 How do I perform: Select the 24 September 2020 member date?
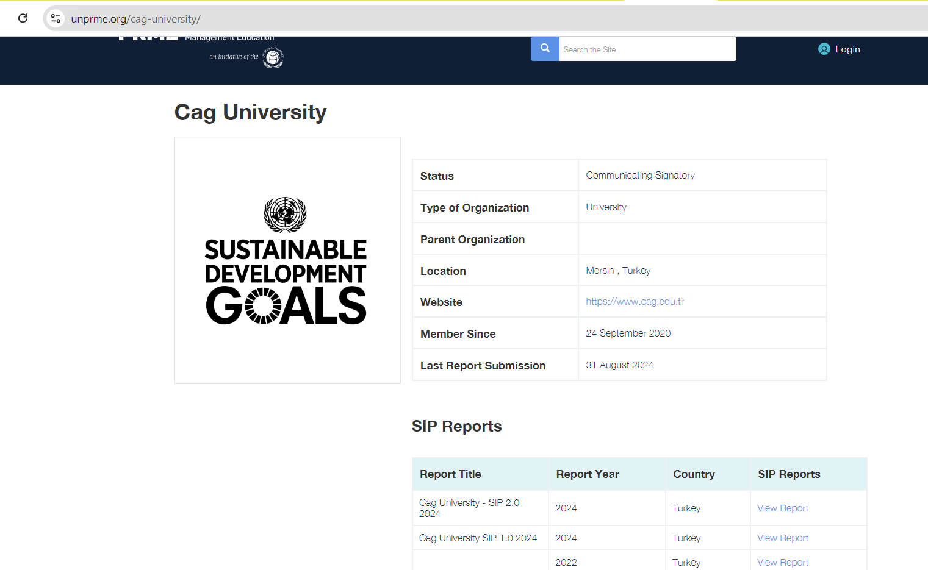(628, 333)
